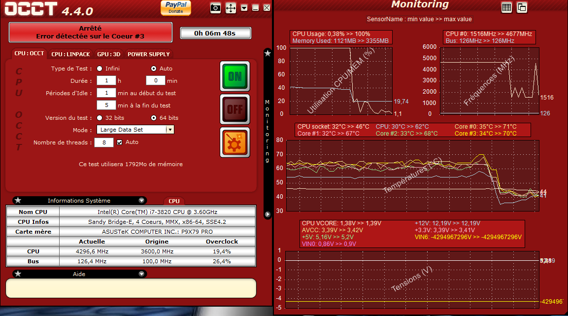The height and width of the screenshot is (316, 568).
Task: Open the title bar dropdown arrow menu
Action: 244,8
